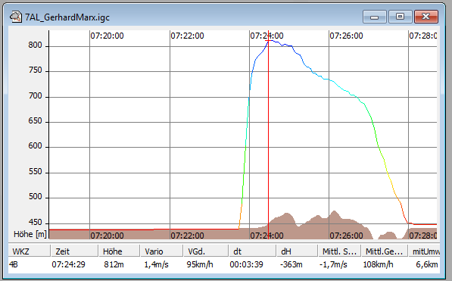Viewport: 452px width, 281px height.
Task: Click the Höhe column header
Action: coord(119,251)
